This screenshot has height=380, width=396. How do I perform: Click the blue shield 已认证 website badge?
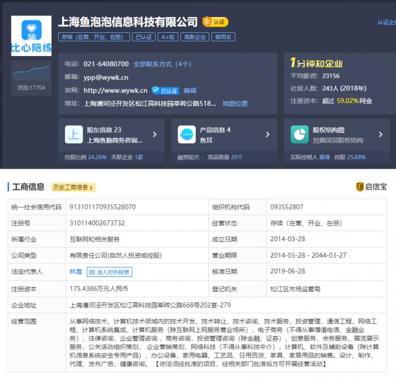165,90
